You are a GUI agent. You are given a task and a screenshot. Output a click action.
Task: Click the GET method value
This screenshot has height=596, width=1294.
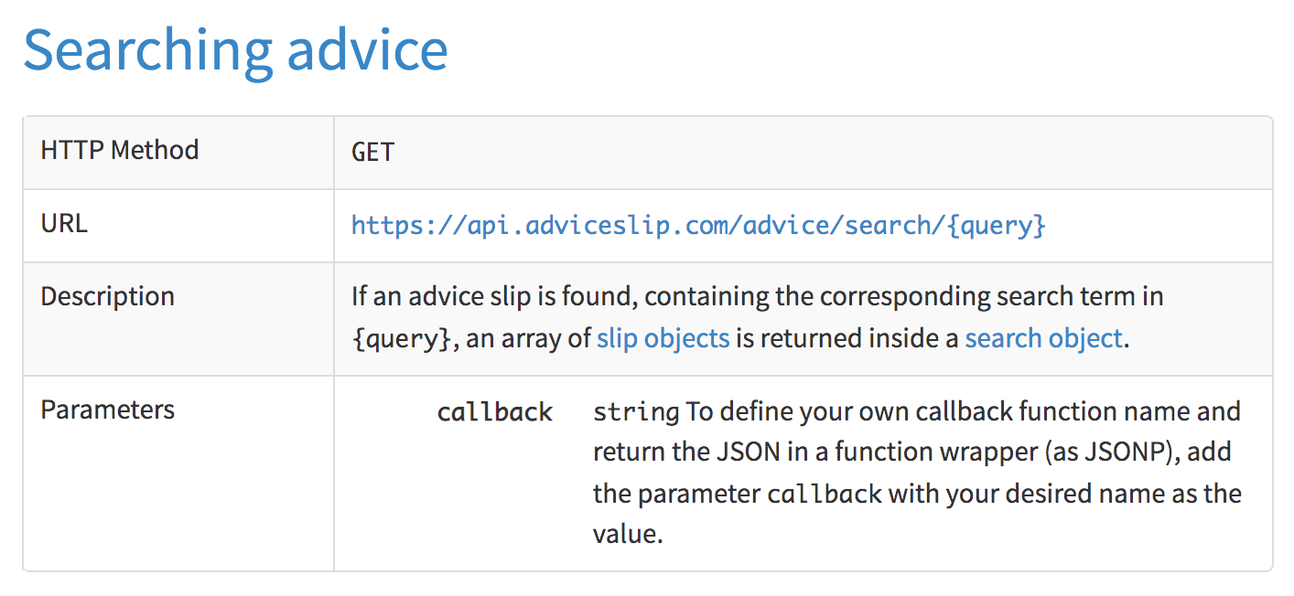372,152
